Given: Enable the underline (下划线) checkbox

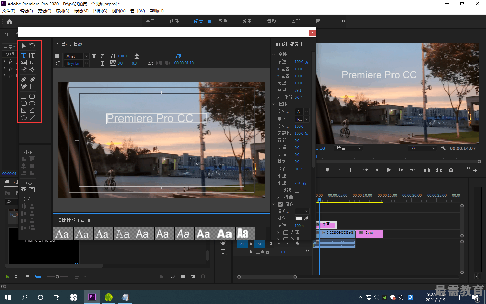Looking at the screenshot, I should coord(297,190).
